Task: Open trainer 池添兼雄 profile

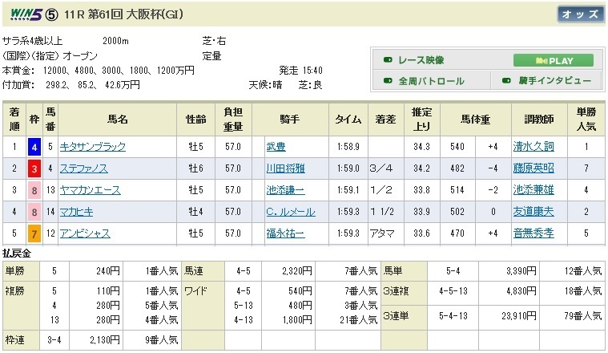Action: [534, 190]
